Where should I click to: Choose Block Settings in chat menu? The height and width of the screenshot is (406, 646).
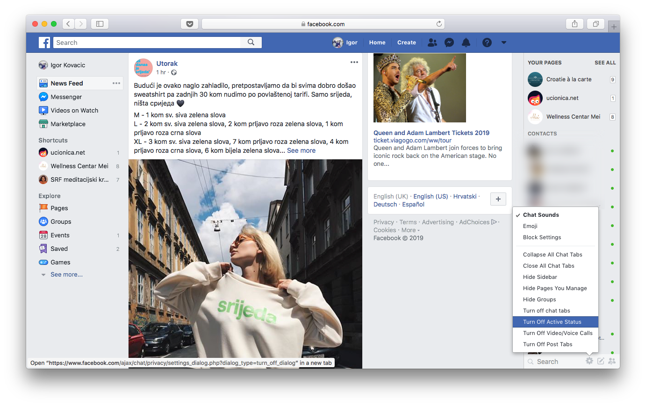[x=542, y=237]
